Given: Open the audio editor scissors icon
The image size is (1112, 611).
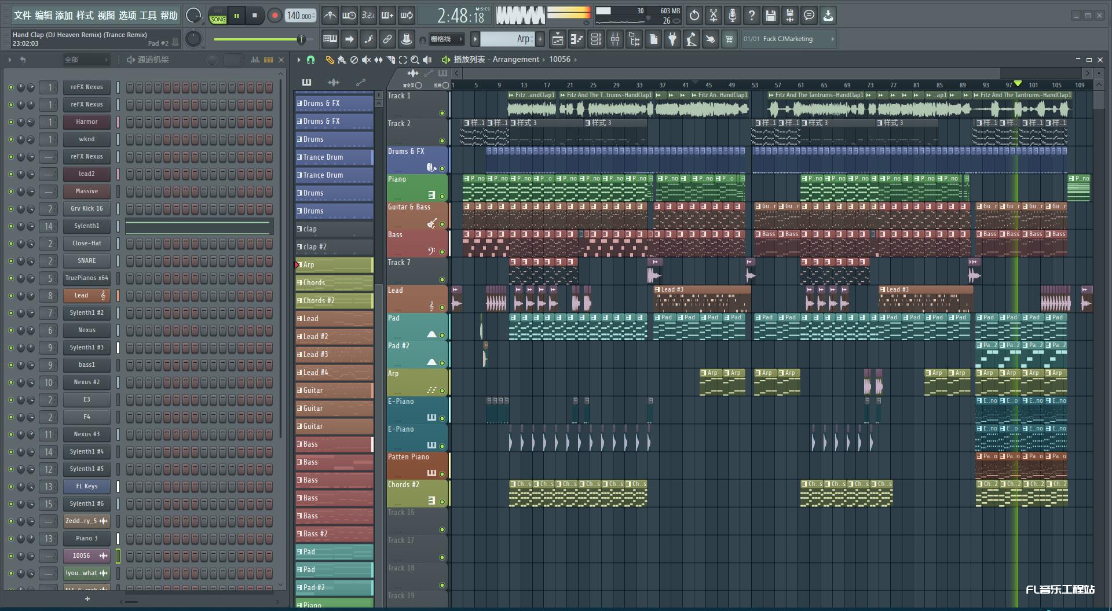Looking at the screenshot, I should pos(714,16).
